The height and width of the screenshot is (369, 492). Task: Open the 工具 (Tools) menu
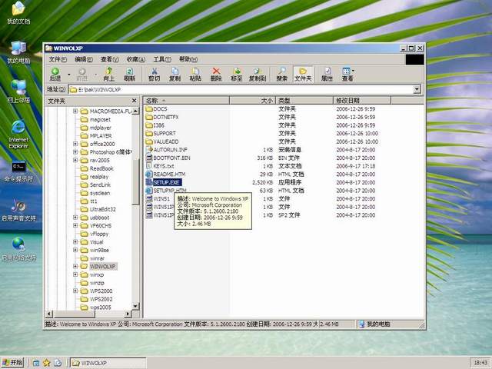[x=161, y=59]
